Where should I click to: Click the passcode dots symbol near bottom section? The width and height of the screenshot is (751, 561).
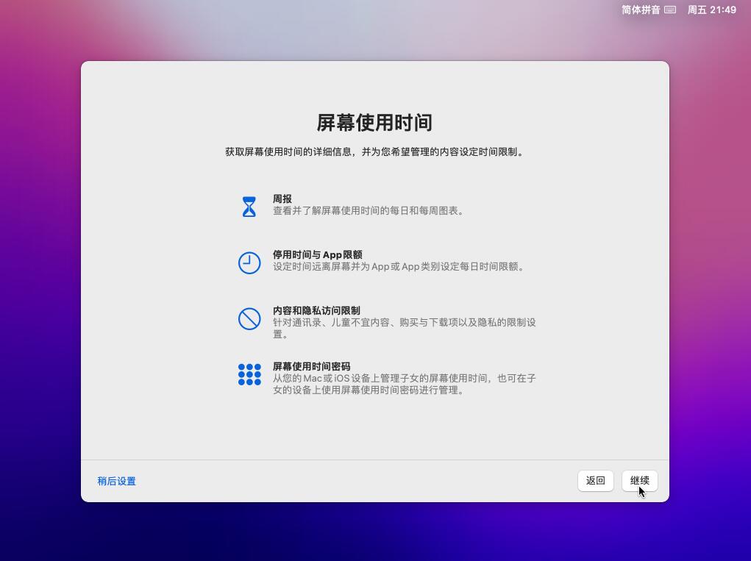pyautogui.click(x=249, y=375)
